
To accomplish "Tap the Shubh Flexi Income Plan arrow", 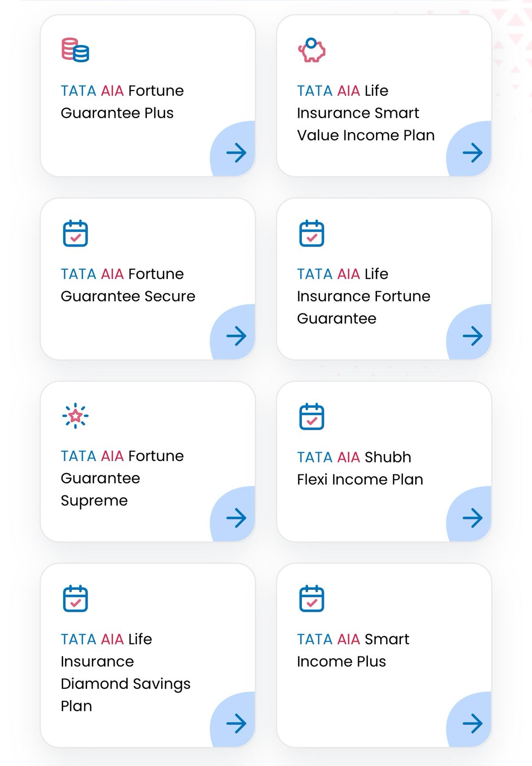I will click(x=472, y=518).
